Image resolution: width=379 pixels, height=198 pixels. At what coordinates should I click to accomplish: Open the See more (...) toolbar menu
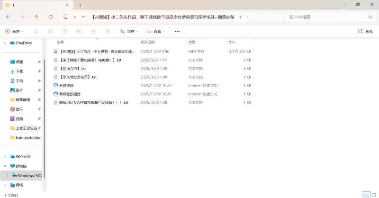(x=177, y=31)
